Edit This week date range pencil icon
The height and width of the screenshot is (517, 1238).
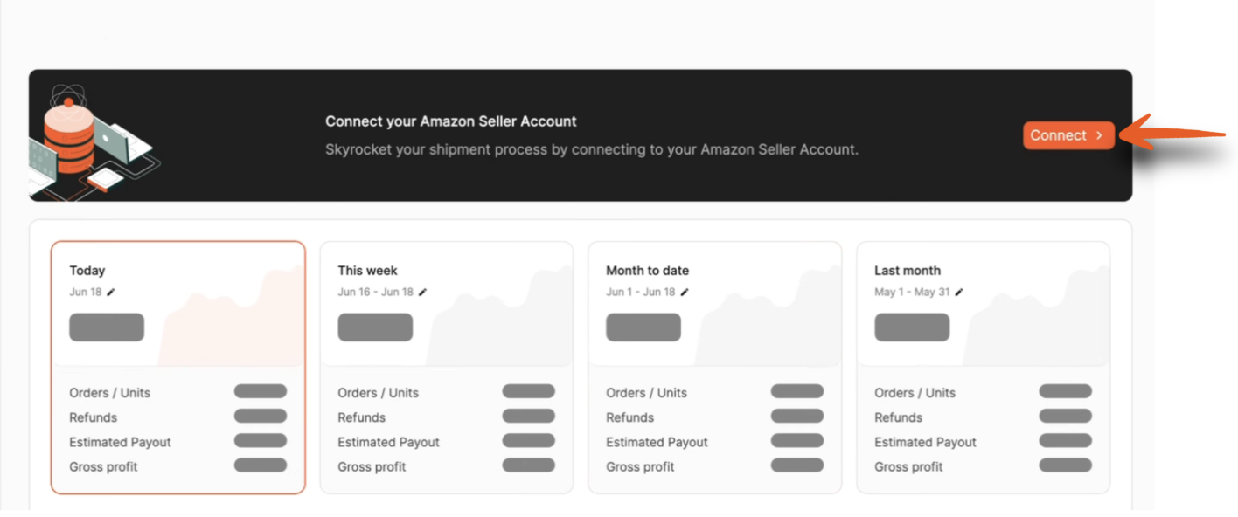click(423, 292)
